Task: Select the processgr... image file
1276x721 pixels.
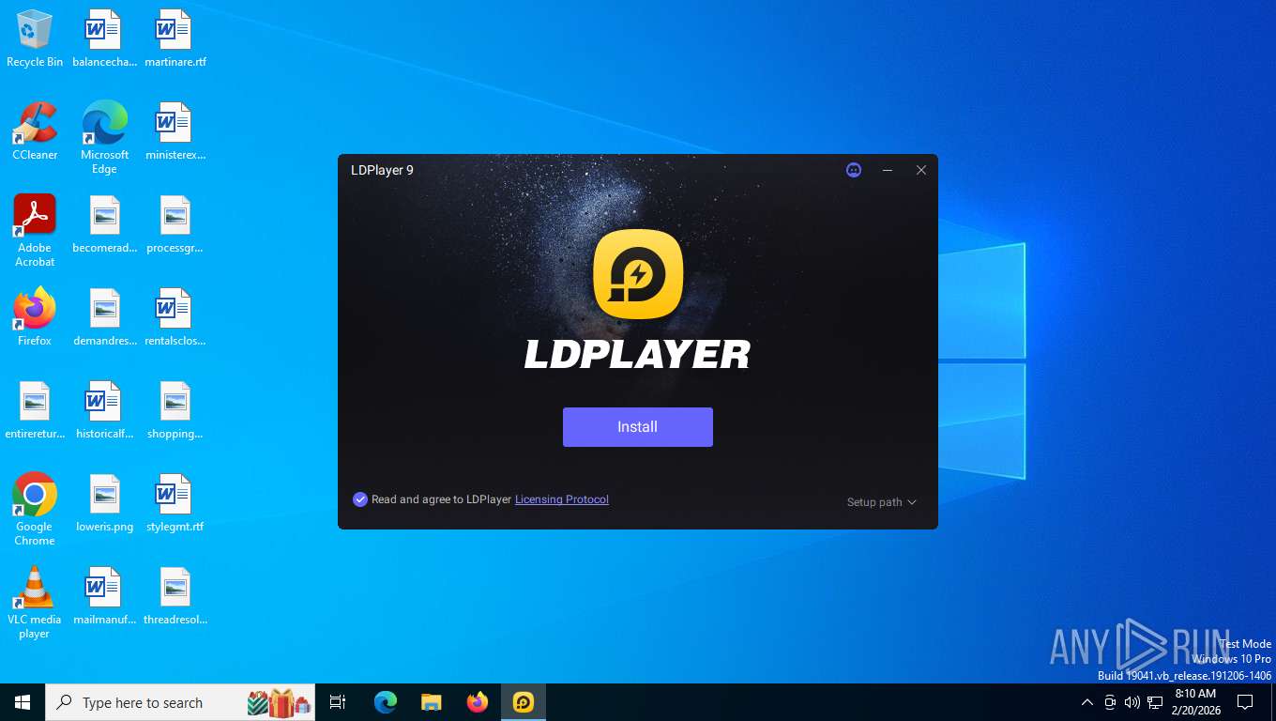Action: [x=175, y=224]
